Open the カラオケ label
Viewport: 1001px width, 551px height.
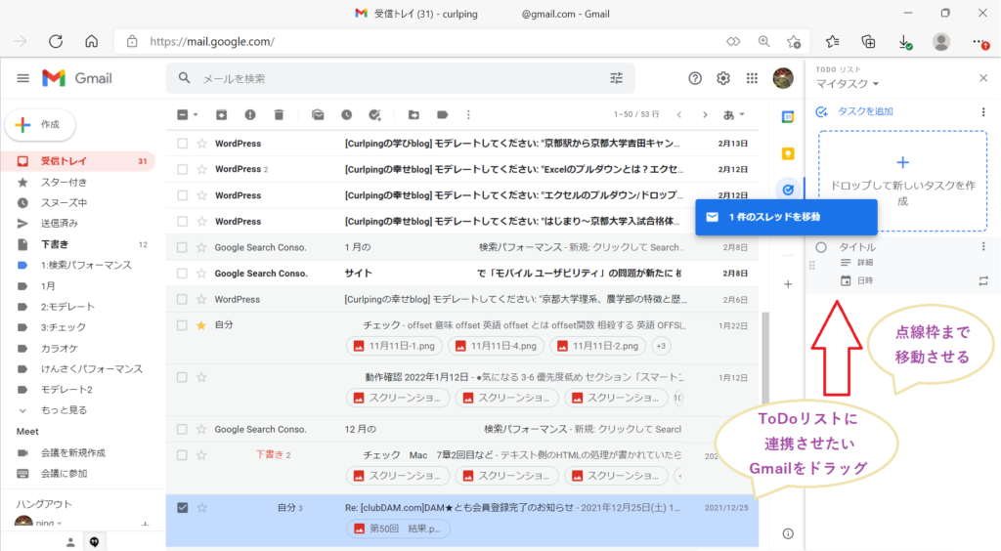pyautogui.click(x=78, y=348)
